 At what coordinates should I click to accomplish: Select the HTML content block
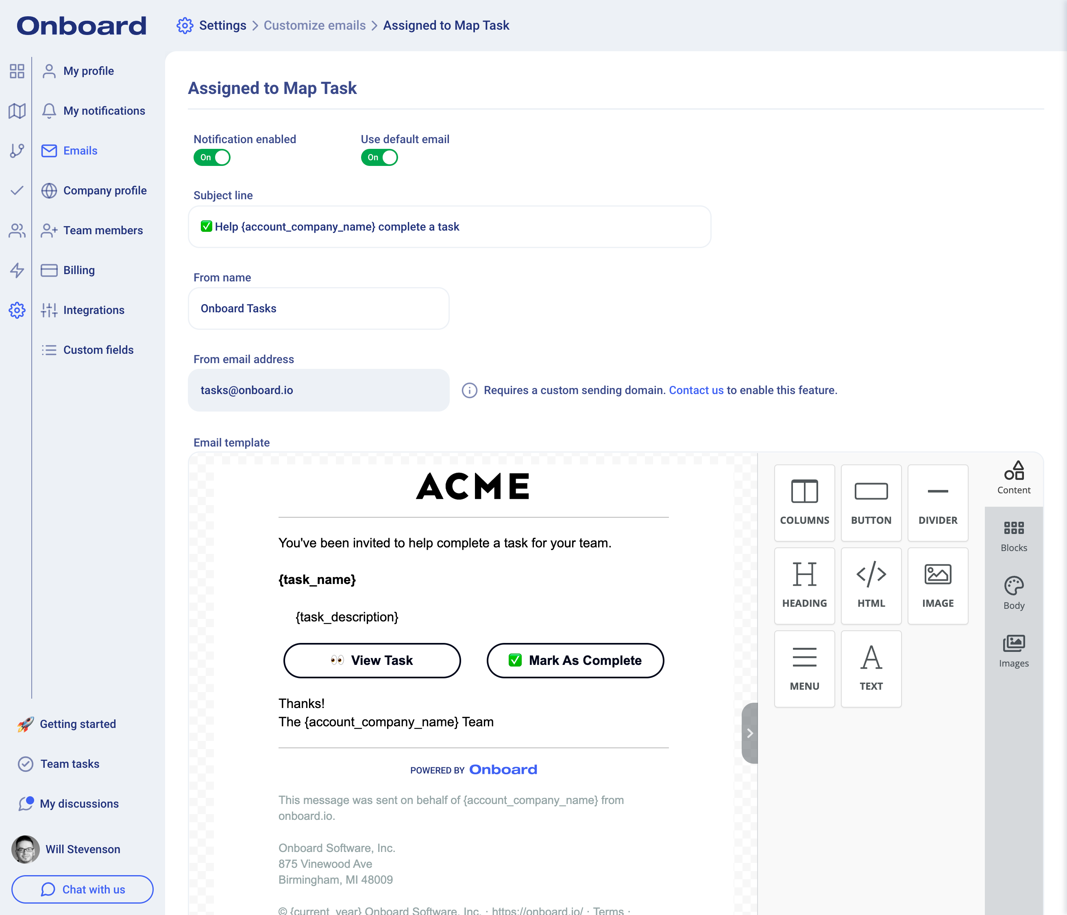coord(871,586)
